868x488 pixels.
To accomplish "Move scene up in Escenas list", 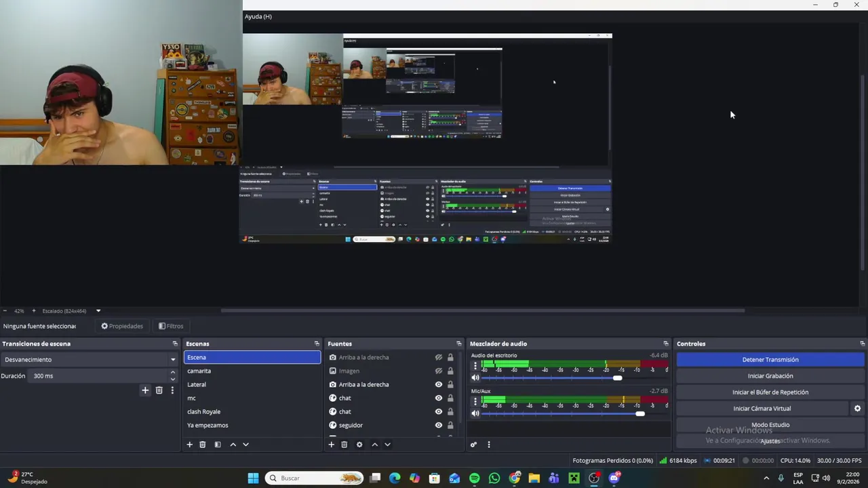I will click(233, 445).
